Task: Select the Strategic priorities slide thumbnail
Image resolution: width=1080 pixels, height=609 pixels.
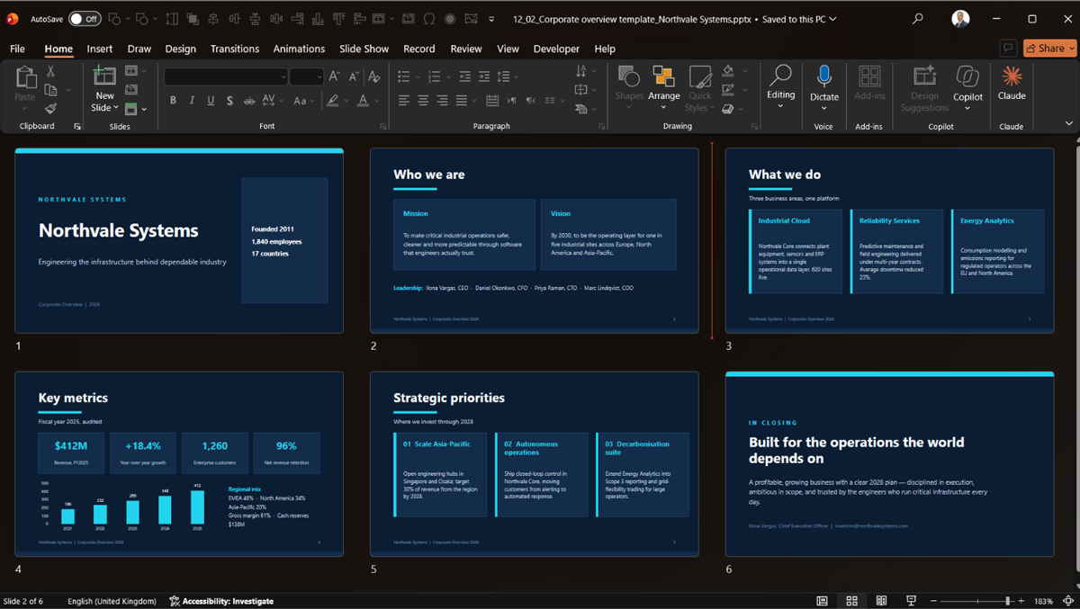Action: tap(535, 464)
